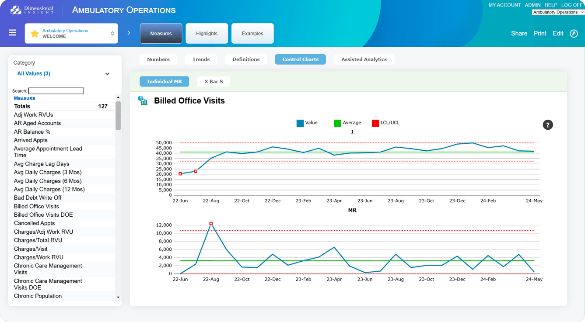The width and height of the screenshot is (585, 322).
Task: Open the Assisted Analytics tab
Action: click(364, 59)
